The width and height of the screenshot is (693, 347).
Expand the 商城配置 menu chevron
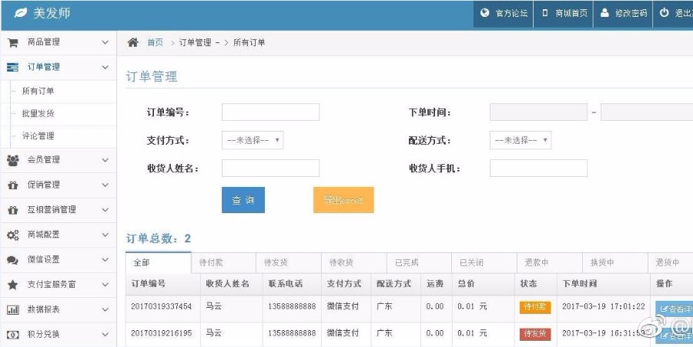pos(105,235)
